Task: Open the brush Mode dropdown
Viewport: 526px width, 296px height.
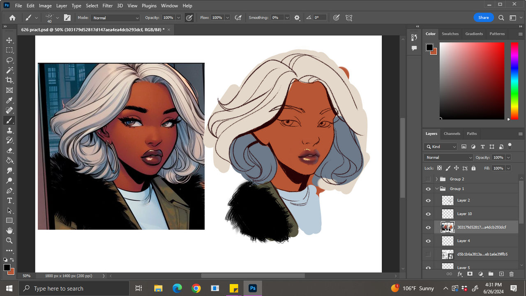Action: [115, 18]
